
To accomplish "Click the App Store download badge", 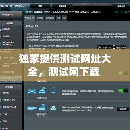I will pyautogui.click(x=119, y=47).
